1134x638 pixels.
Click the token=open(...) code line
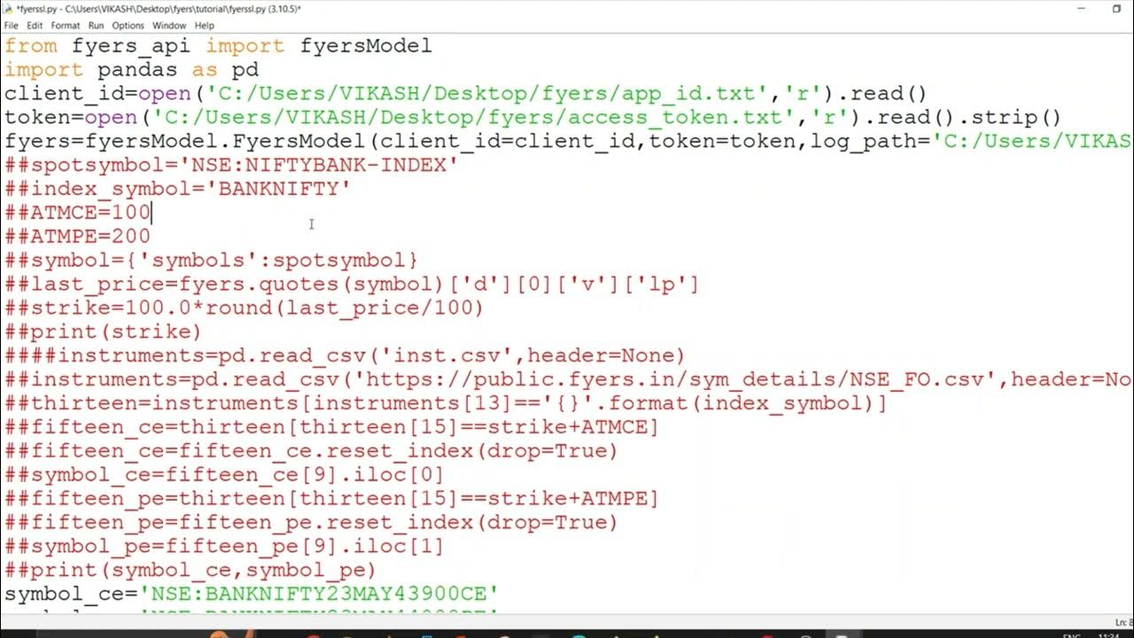[x=532, y=118]
